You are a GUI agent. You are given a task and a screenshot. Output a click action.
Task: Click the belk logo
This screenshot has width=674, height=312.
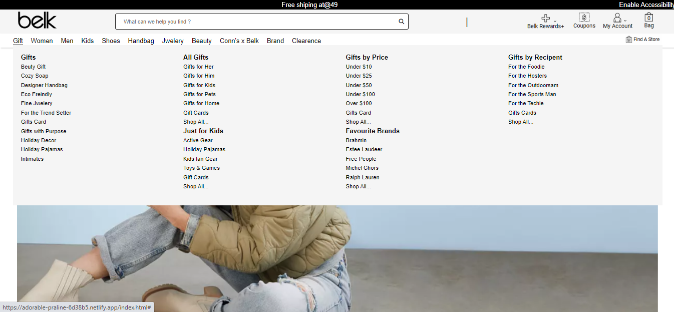point(37,21)
